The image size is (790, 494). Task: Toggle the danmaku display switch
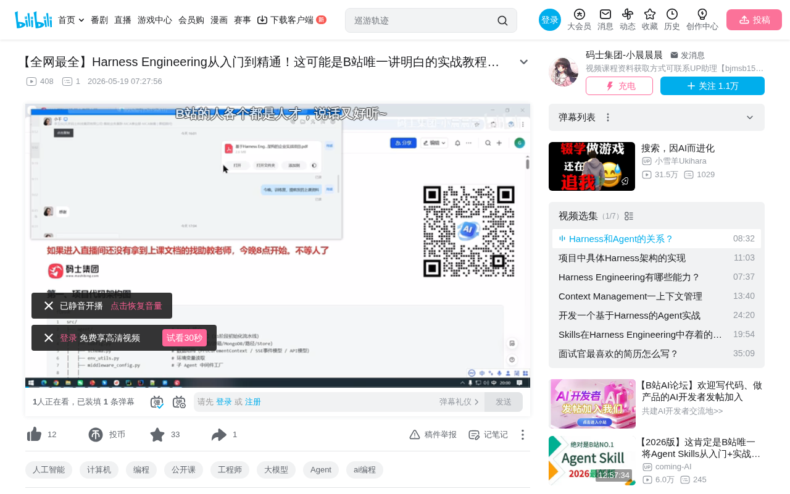tap(157, 402)
